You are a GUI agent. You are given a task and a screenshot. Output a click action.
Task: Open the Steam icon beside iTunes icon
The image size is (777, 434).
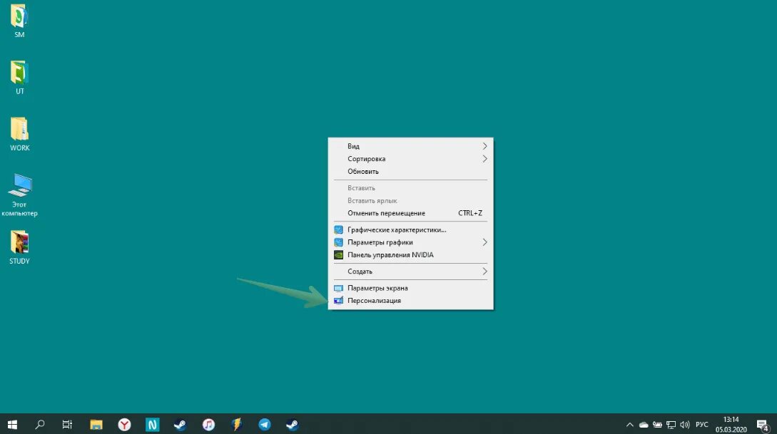[x=181, y=425]
